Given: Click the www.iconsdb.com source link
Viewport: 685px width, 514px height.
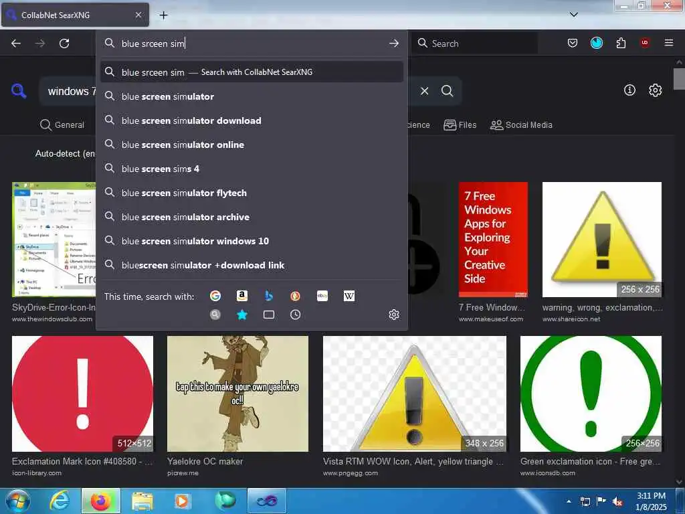Looking at the screenshot, I should (547, 473).
